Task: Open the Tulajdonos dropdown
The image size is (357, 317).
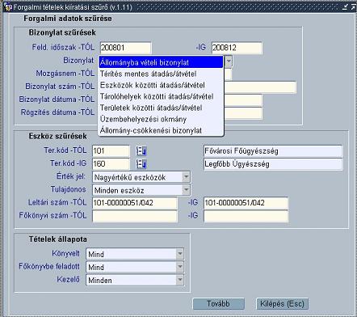Action: click(x=186, y=190)
